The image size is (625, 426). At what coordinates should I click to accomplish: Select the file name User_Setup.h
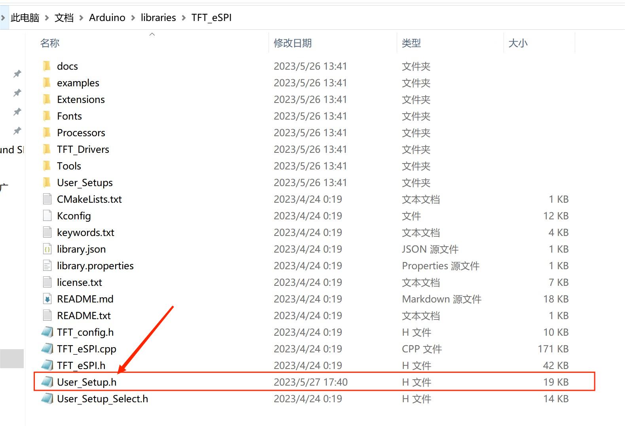(87, 382)
